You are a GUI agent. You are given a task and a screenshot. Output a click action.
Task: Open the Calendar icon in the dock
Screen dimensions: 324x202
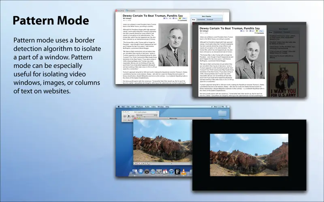point(165,171)
